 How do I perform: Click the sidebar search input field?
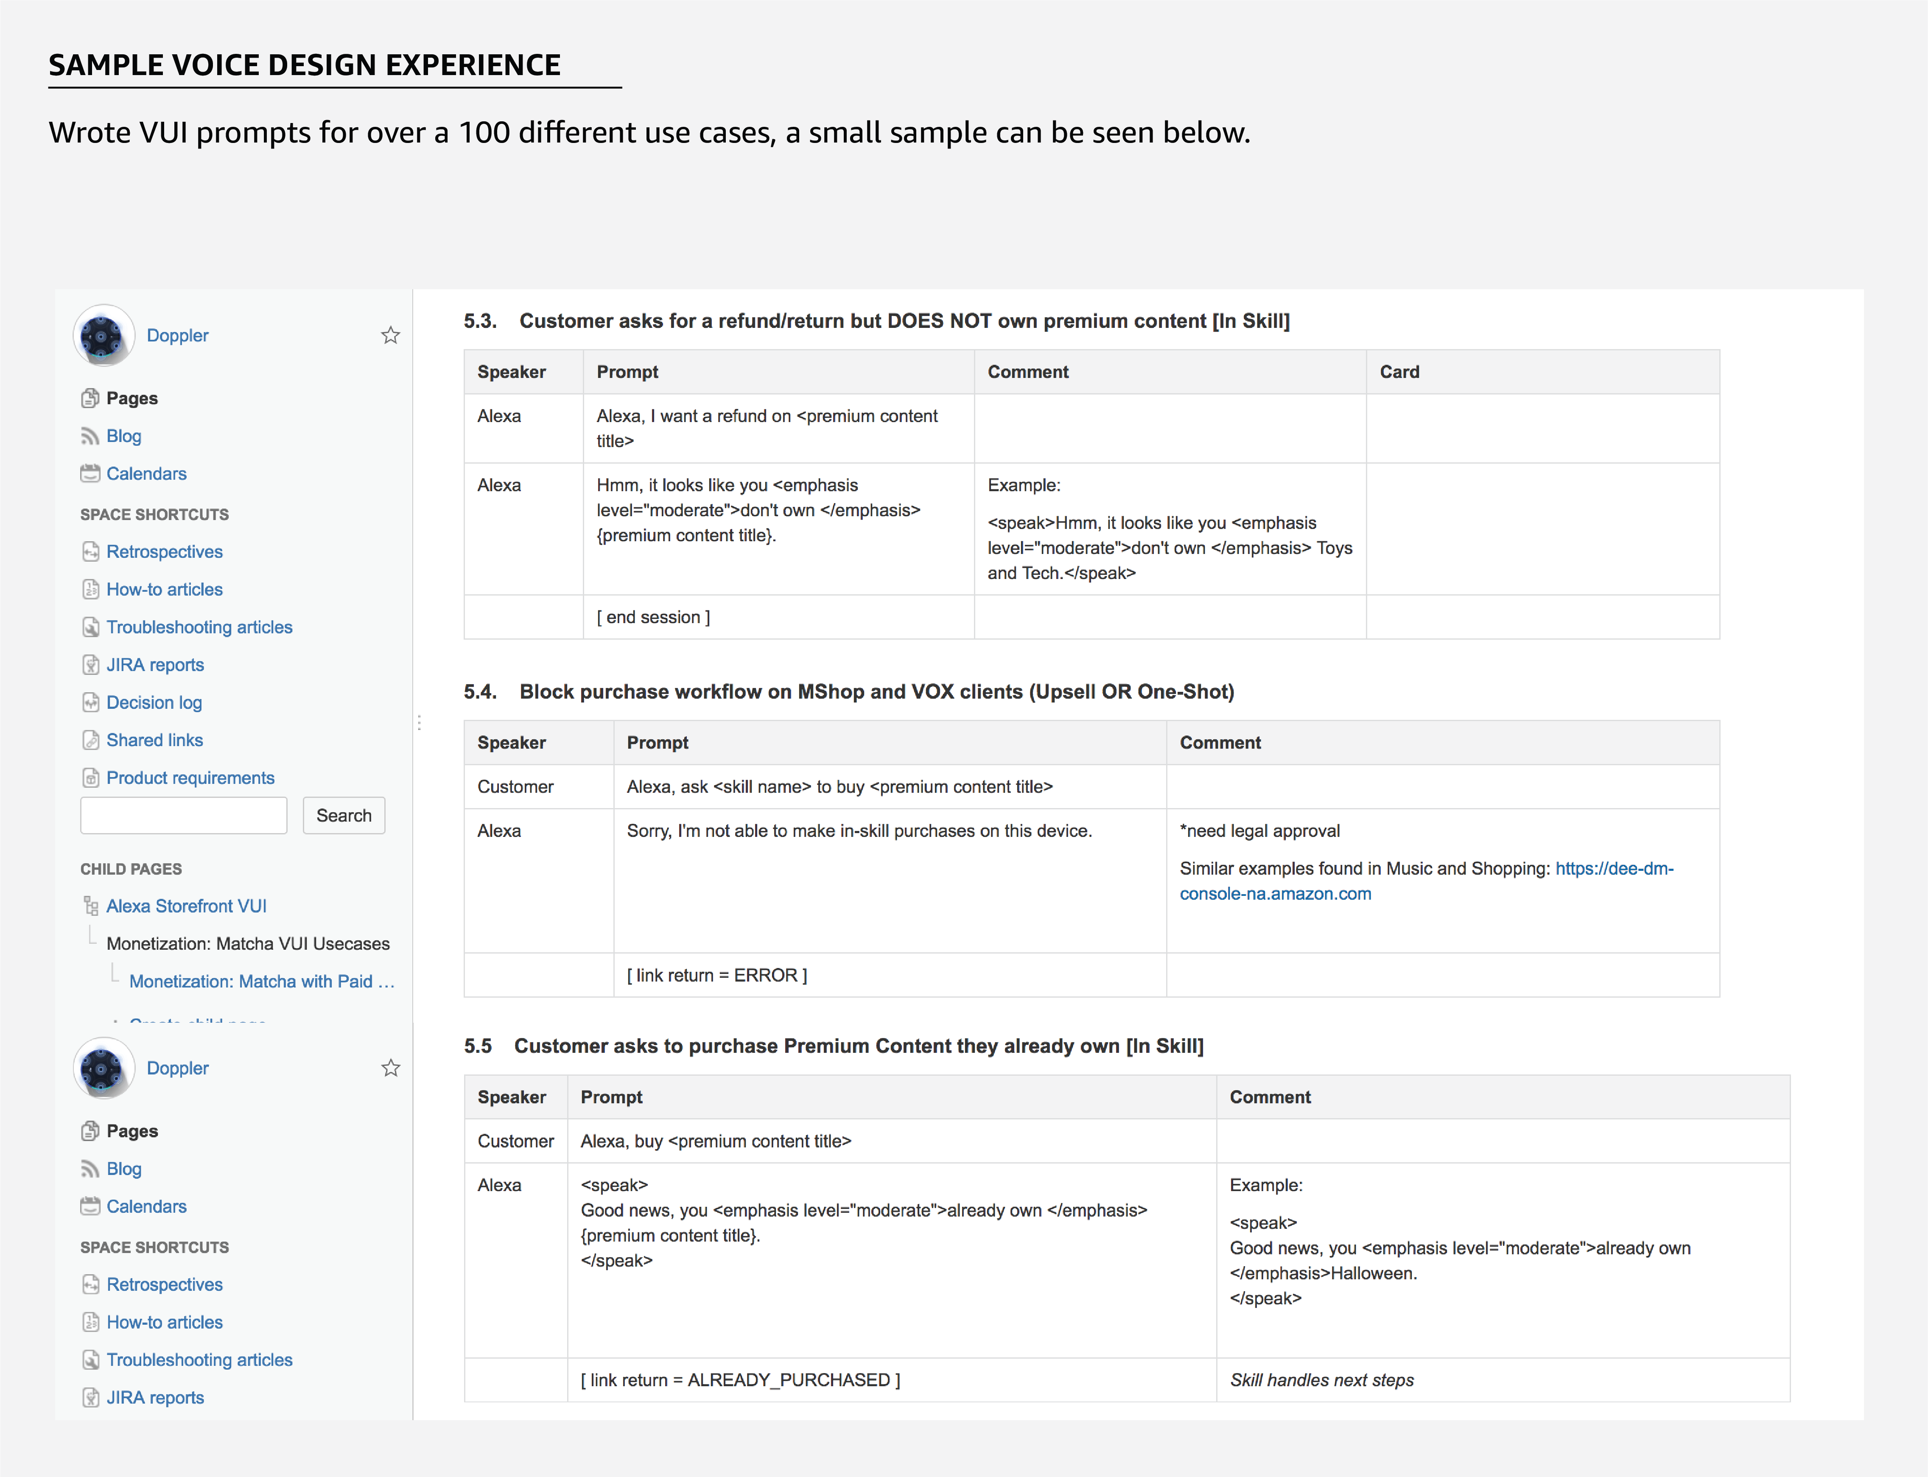pyautogui.click(x=184, y=816)
